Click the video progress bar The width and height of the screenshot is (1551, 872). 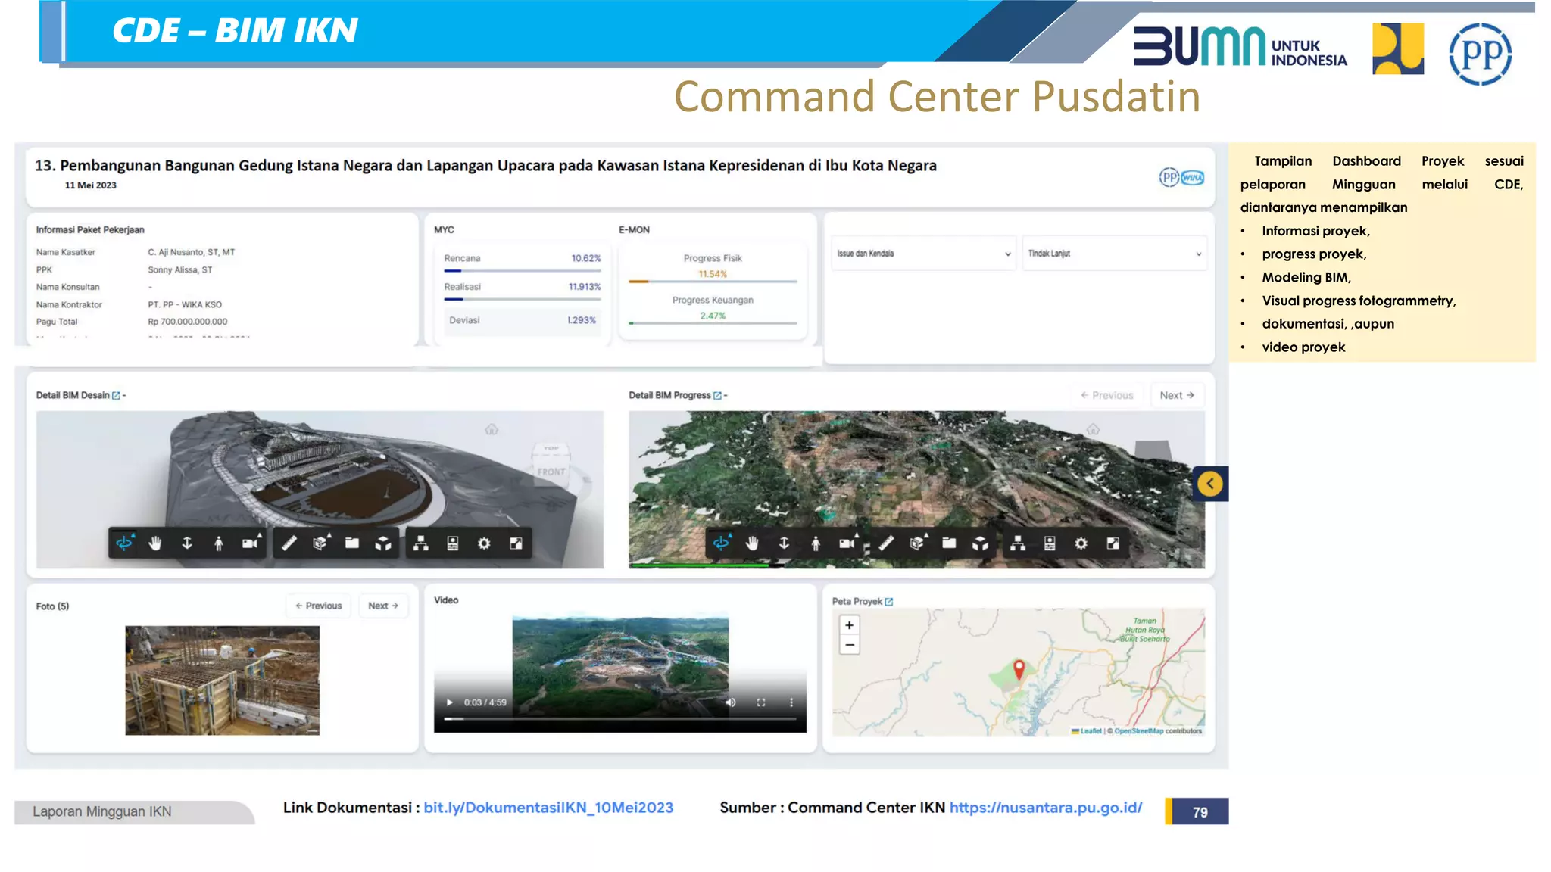[x=619, y=718]
